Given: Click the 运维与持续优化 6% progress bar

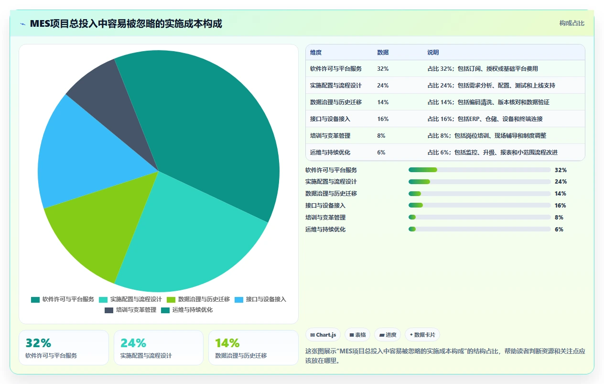Looking at the screenshot, I should [480, 230].
